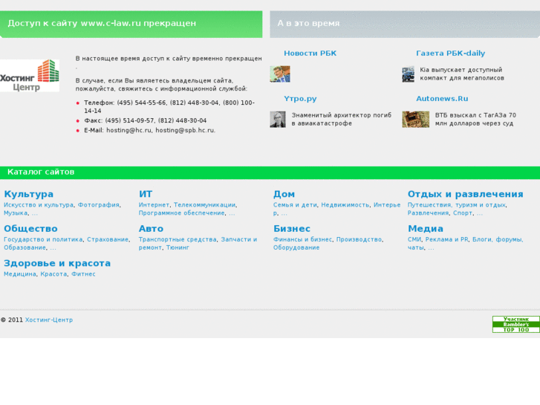
Task: Go to СМИ subcategory
Action: [414, 239]
